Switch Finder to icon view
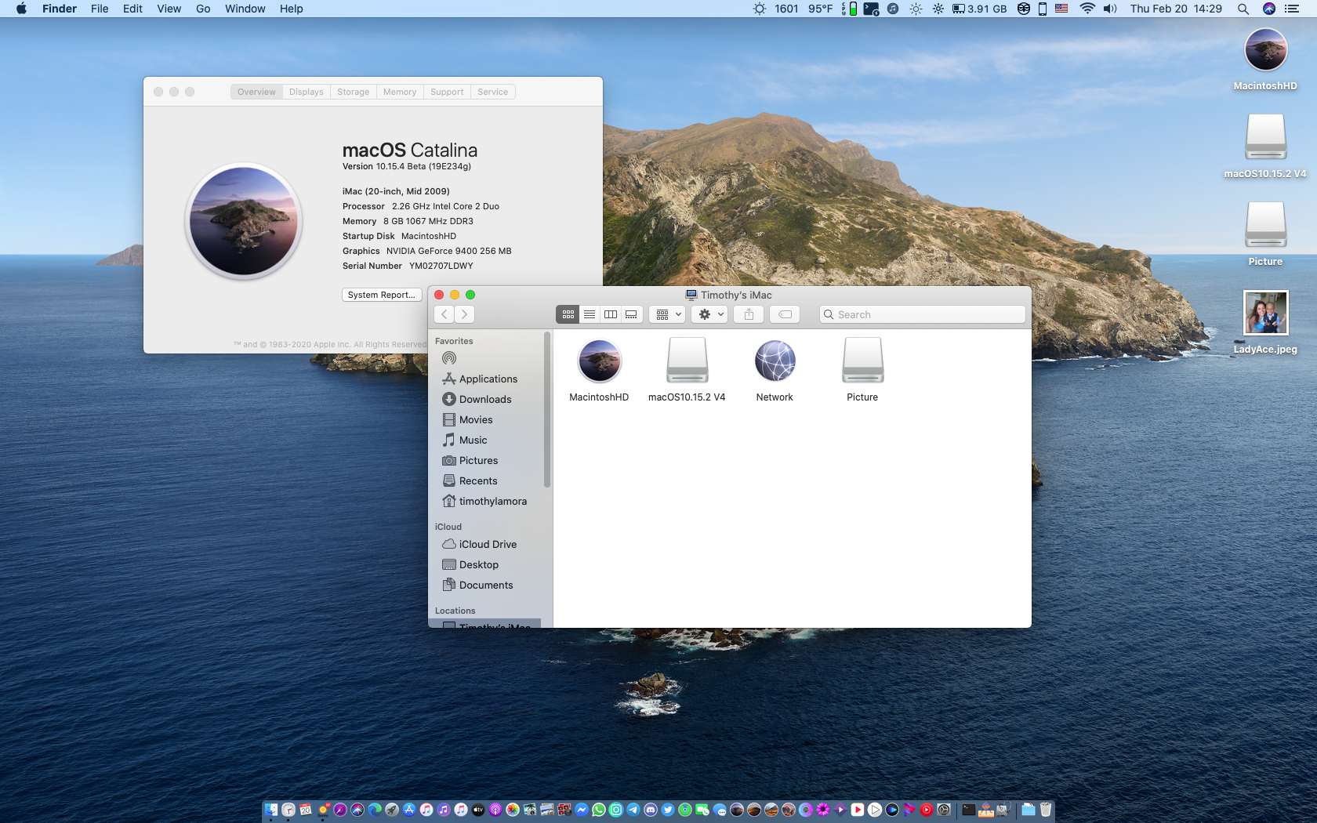 (x=568, y=314)
